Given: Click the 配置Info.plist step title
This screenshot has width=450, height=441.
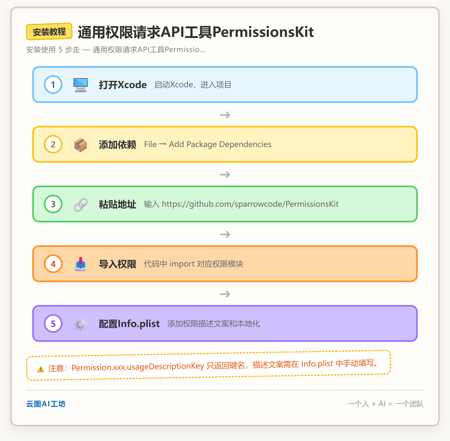Looking at the screenshot, I should point(129,324).
